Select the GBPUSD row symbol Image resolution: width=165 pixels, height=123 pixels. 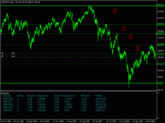(8, 104)
